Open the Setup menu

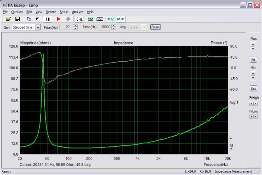[x=64, y=12]
